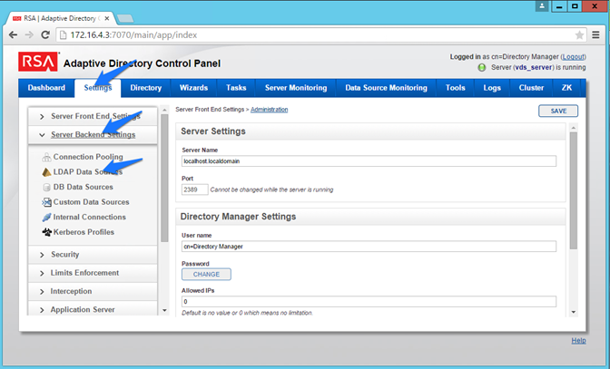Click the settings pane scrollbar thumb
The image size is (610, 369).
(574, 190)
